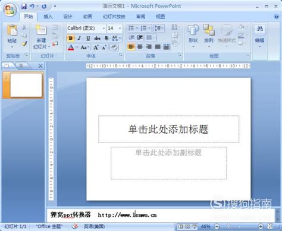
Task: Click the Cut scissors icon
Action: tap(24, 27)
